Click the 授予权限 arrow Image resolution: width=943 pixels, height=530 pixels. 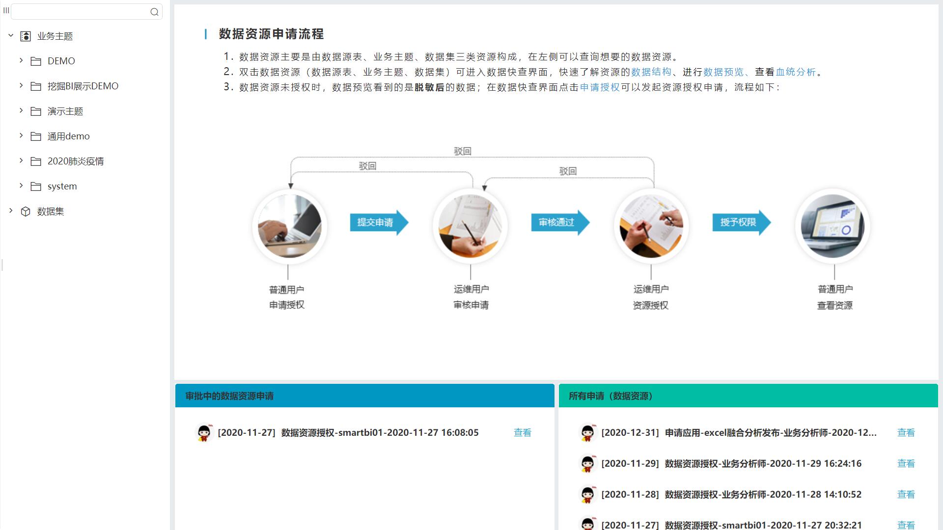point(742,222)
